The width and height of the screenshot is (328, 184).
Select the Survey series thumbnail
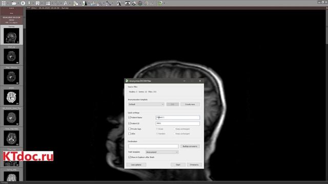coord(11,35)
